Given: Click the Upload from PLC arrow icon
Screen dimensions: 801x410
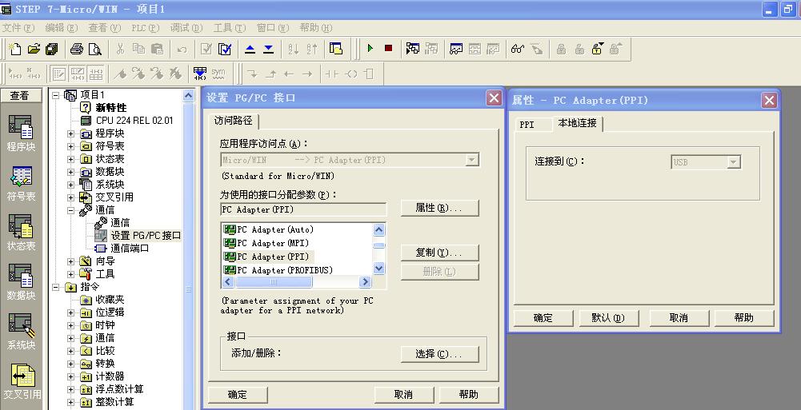Looking at the screenshot, I should pyautogui.click(x=250, y=49).
